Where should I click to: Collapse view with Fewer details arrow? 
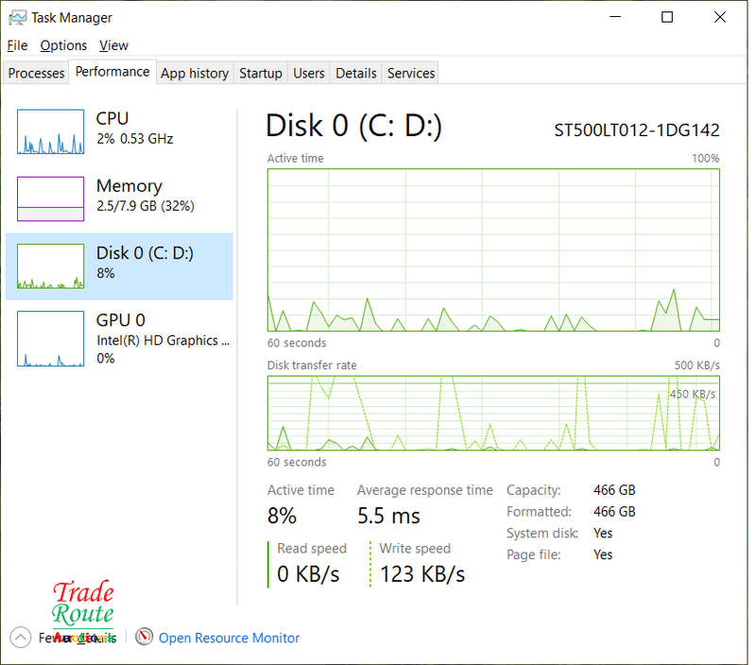point(20,638)
